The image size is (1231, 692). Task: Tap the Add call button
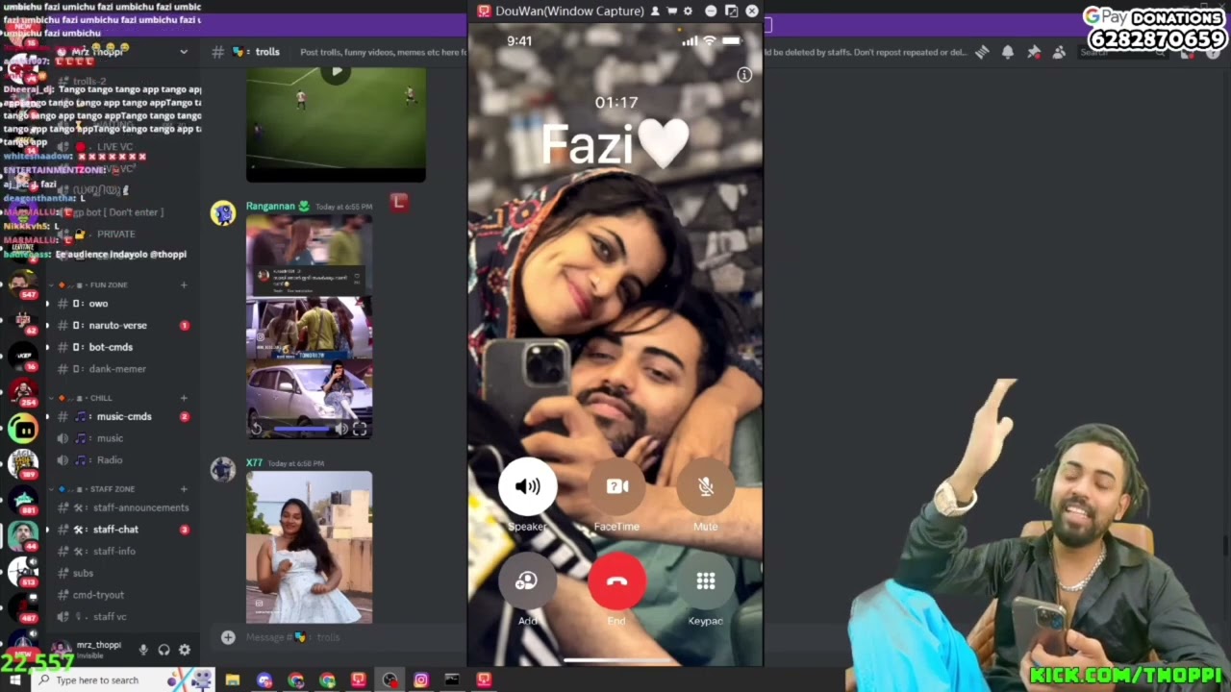(527, 581)
